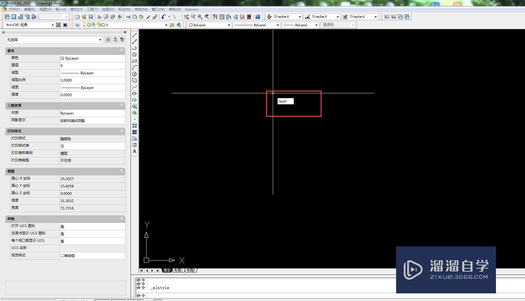Select the Circle tool
525x301 pixels.
click(x=134, y=74)
